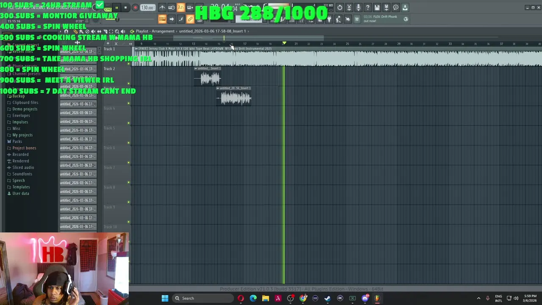Click the render/export floppy-with-wave icon
Screen dimensions: 542x305
click(386, 8)
